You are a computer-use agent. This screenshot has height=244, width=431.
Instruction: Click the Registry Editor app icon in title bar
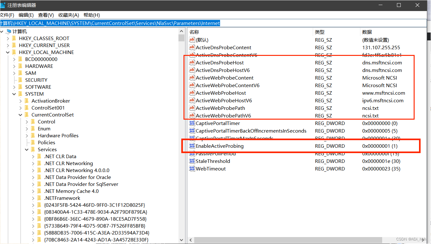click(2, 5)
